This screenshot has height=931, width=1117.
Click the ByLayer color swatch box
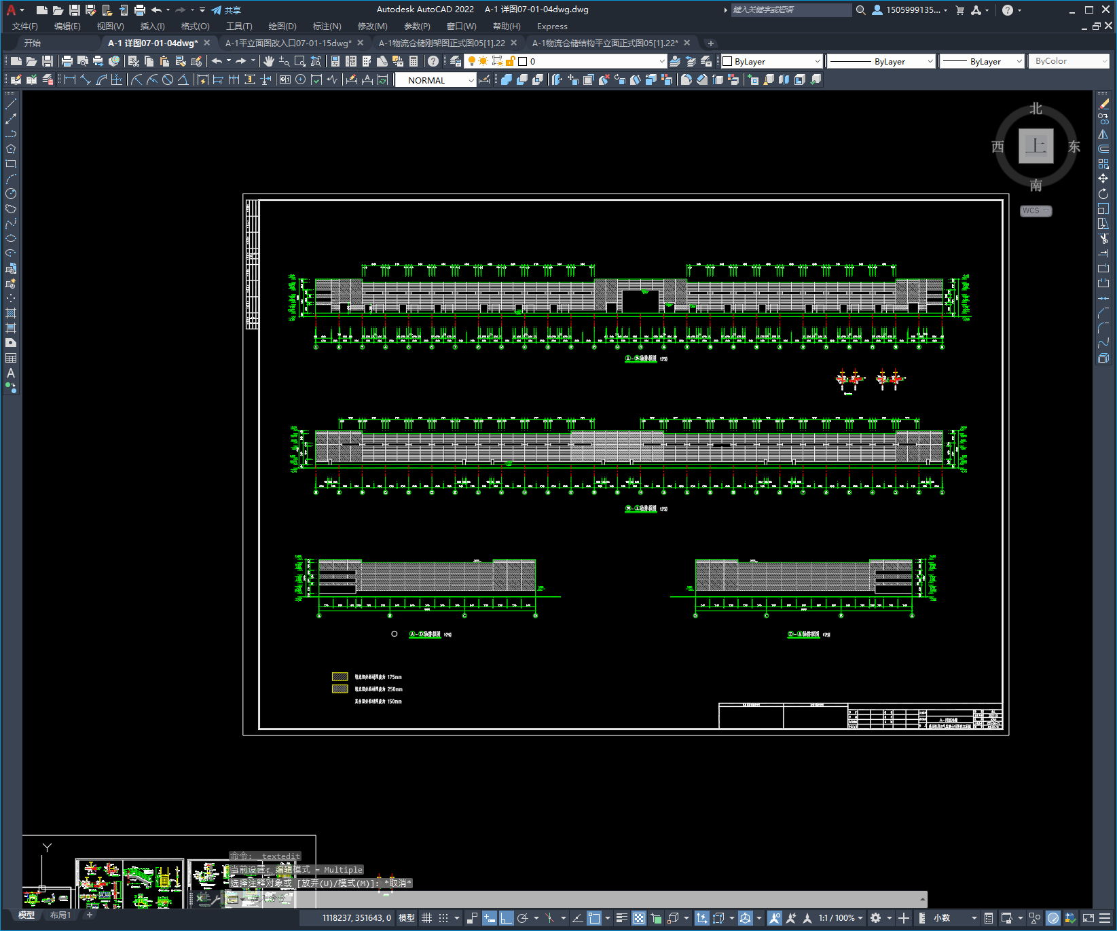[x=727, y=61]
